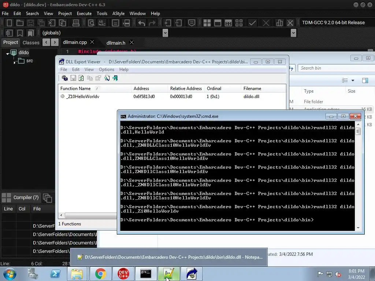Open the (globals) class dropdown arrow
The width and height of the screenshot is (375, 281).
165,33
